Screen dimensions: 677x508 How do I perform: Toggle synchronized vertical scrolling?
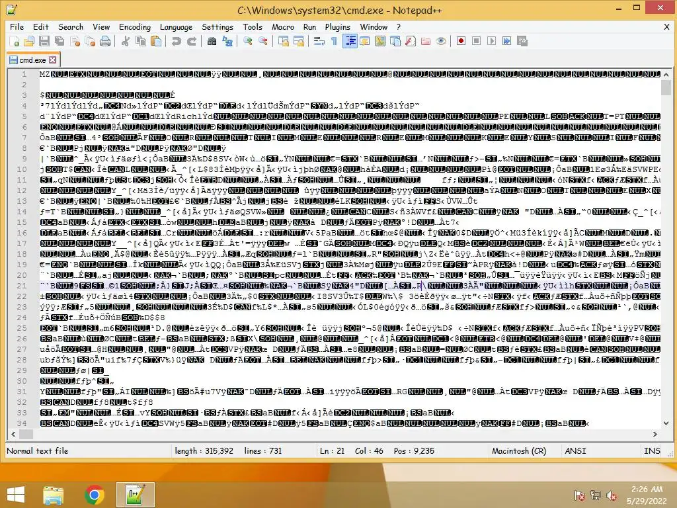pyautogui.click(x=283, y=41)
